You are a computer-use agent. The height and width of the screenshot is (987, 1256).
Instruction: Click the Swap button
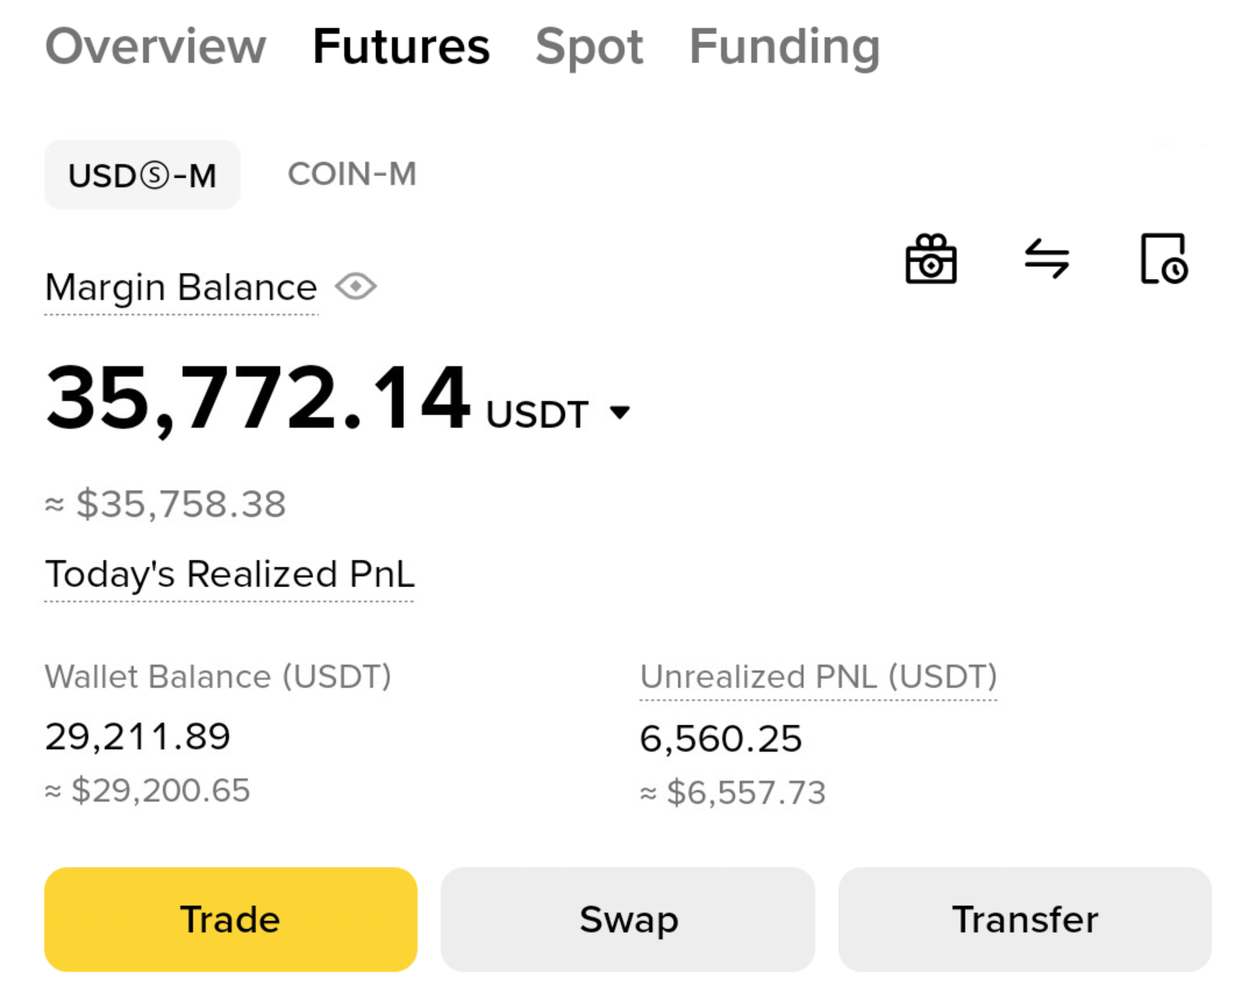click(x=627, y=919)
